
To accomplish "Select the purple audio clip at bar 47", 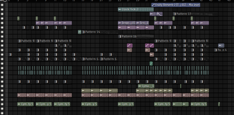I will tap(221, 46).
